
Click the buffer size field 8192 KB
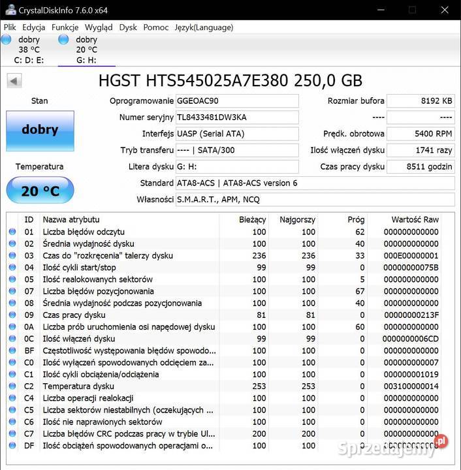[x=421, y=101]
